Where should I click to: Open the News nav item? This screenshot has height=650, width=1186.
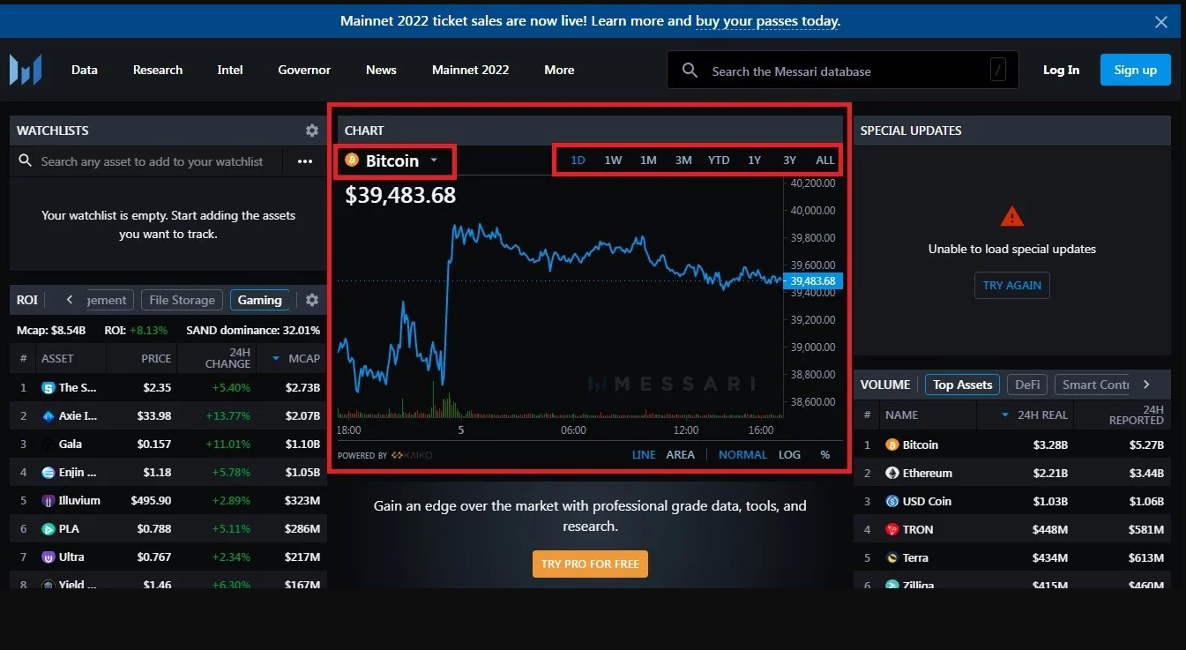pyautogui.click(x=381, y=70)
